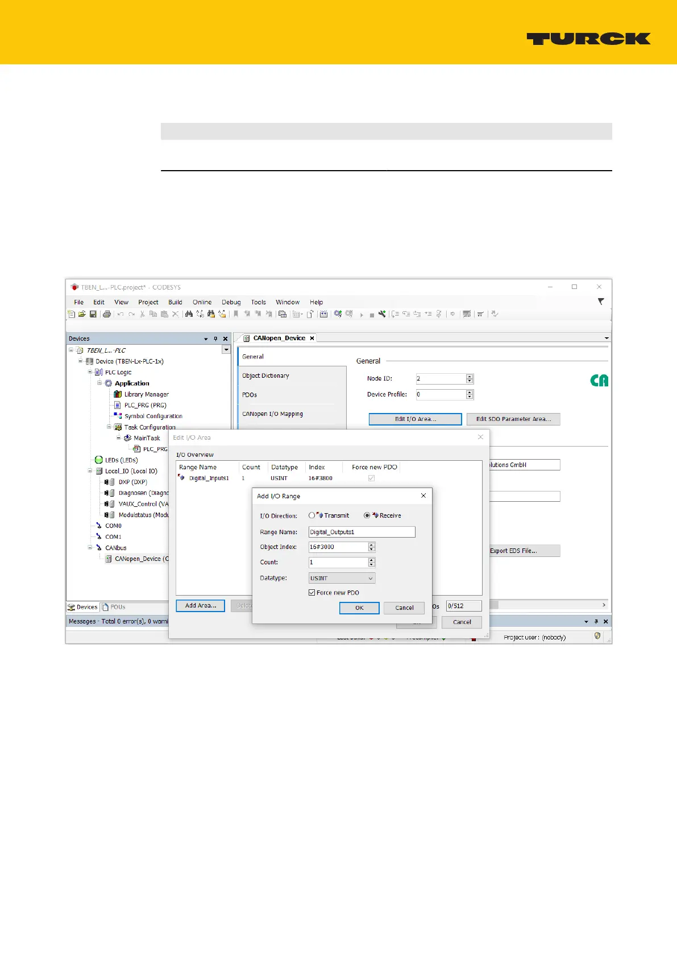Screen dimensions: 677x958
Task: Click the filter funnel icon top right
Action: tap(601, 302)
